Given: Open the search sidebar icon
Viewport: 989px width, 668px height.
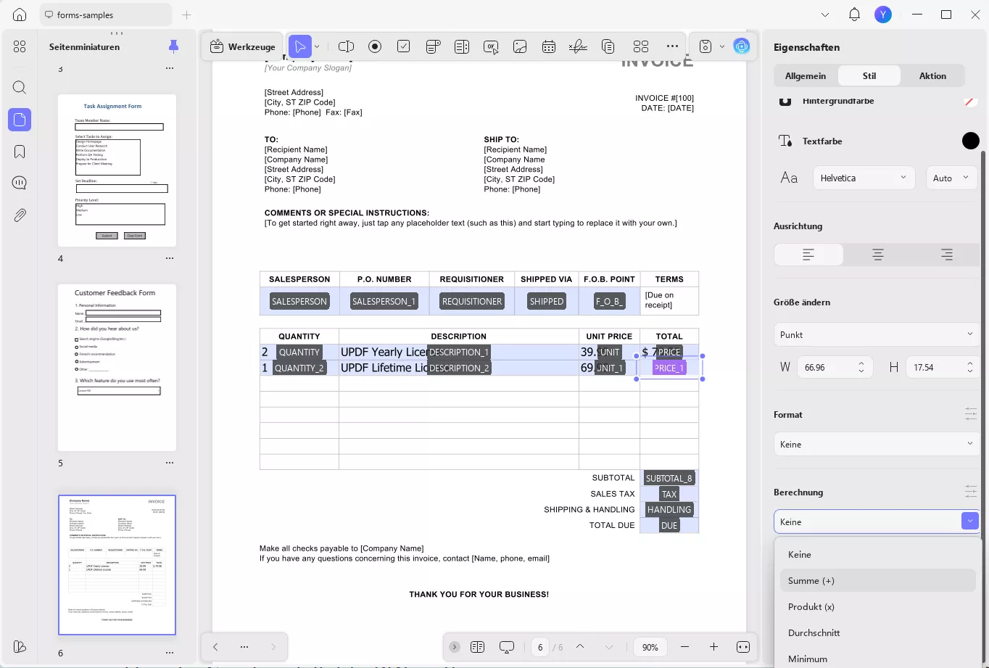Looking at the screenshot, I should point(20,88).
